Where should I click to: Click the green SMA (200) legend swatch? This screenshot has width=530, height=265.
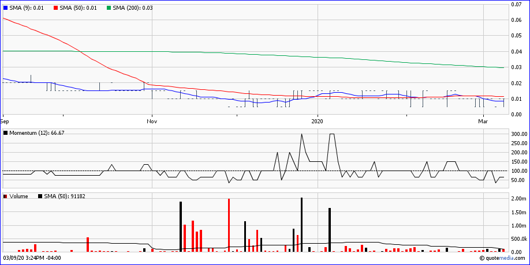[x=108, y=8]
